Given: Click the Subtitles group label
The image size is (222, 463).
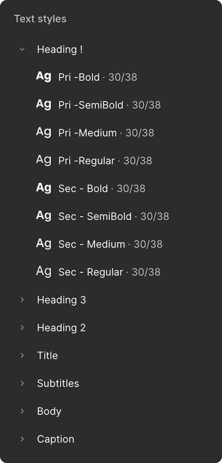Looking at the screenshot, I should [x=58, y=383].
